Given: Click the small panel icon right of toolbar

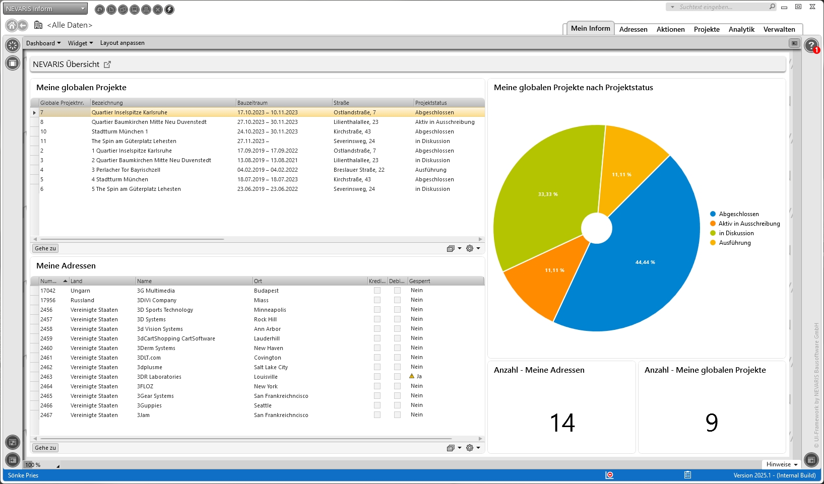Looking at the screenshot, I should [x=795, y=43].
